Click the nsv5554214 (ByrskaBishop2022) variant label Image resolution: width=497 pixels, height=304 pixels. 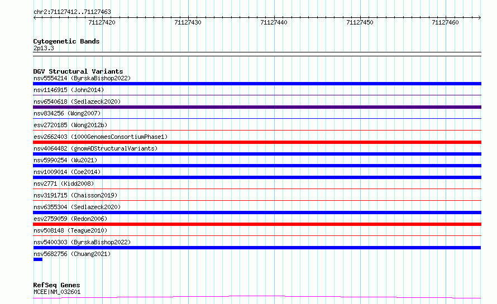point(82,78)
